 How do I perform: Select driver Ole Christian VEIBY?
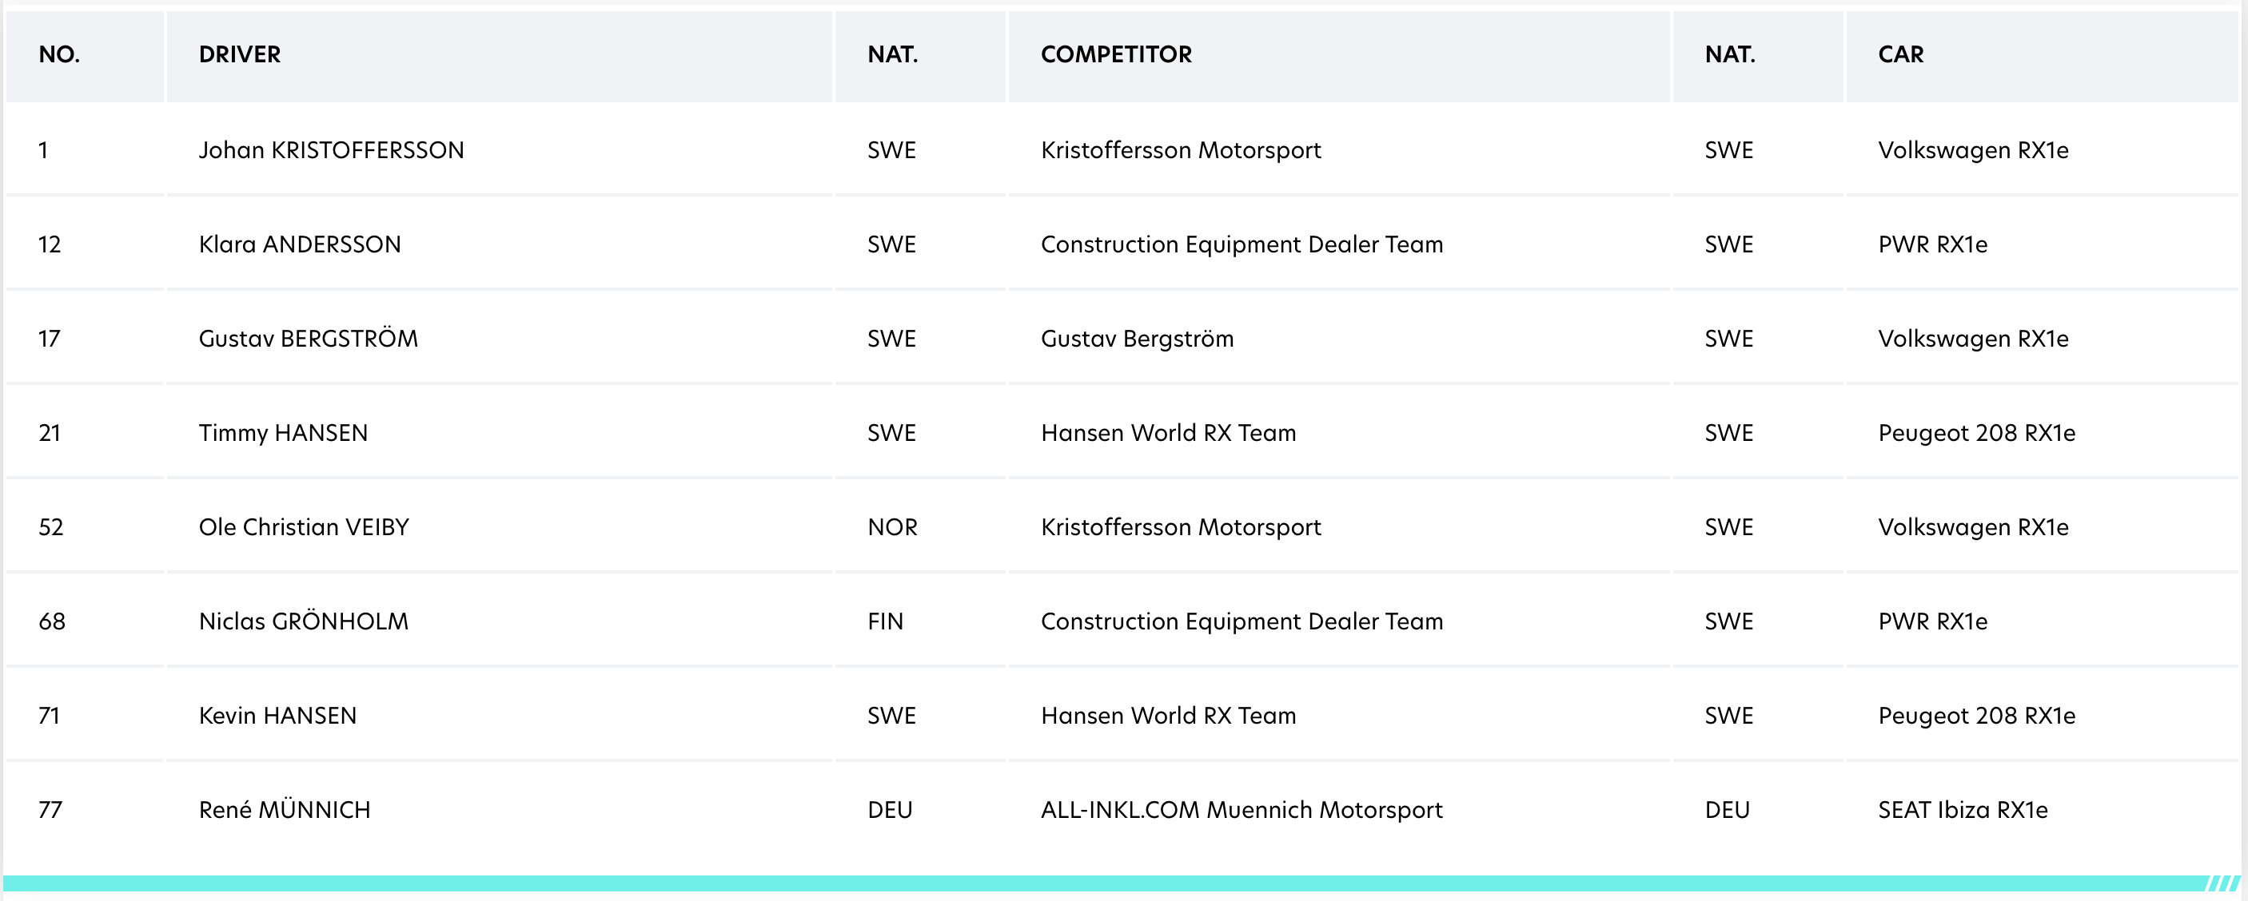point(304,527)
